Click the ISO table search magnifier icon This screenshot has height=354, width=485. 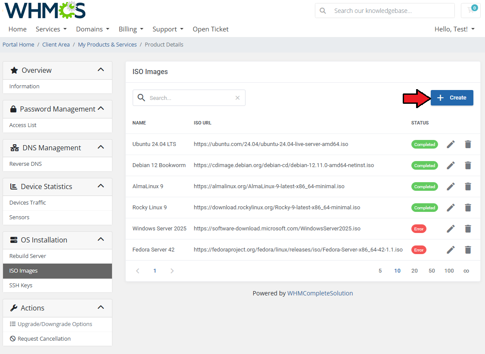pyautogui.click(x=141, y=98)
